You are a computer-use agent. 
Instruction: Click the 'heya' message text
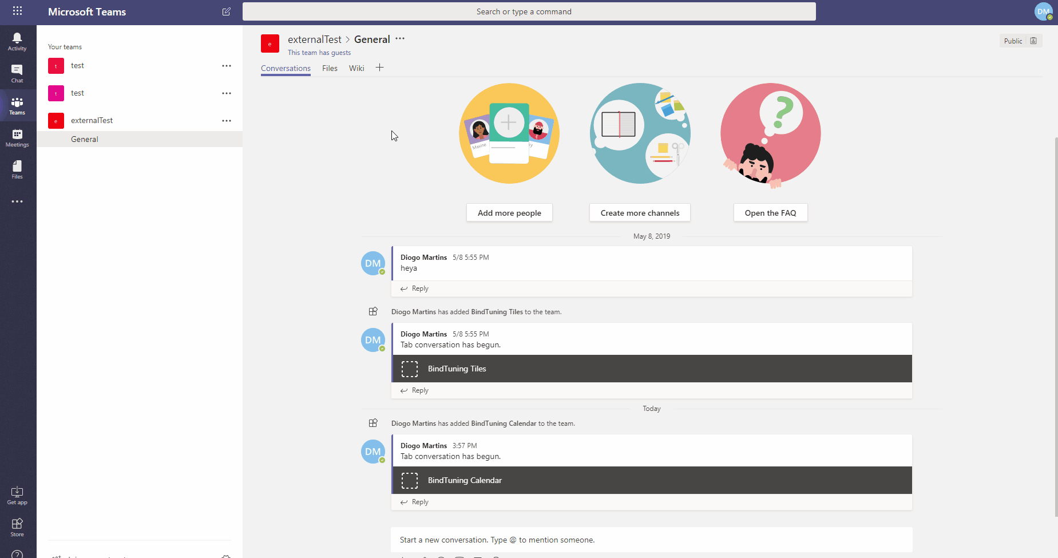point(409,268)
